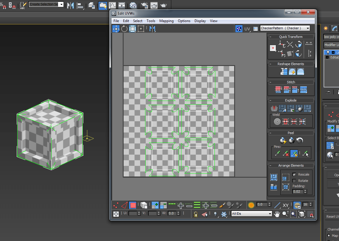Collapse the Quick Transform rollout
This screenshot has width=339, height=241.
click(291, 37)
